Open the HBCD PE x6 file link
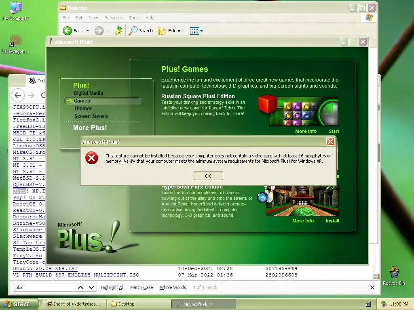The image size is (414, 310). (x=29, y=133)
